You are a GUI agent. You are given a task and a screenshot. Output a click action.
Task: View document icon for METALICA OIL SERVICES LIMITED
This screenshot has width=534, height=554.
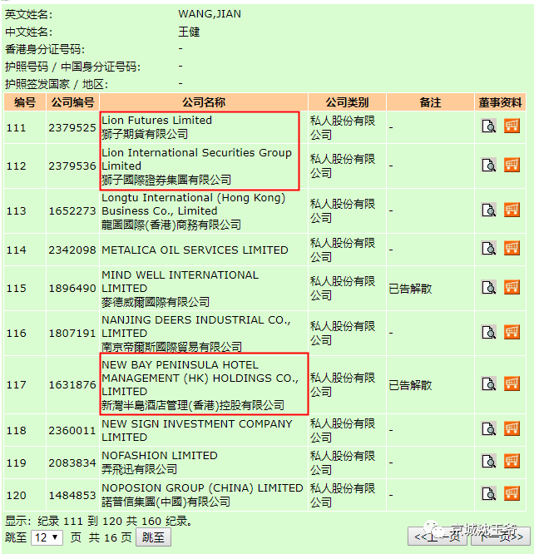(489, 249)
